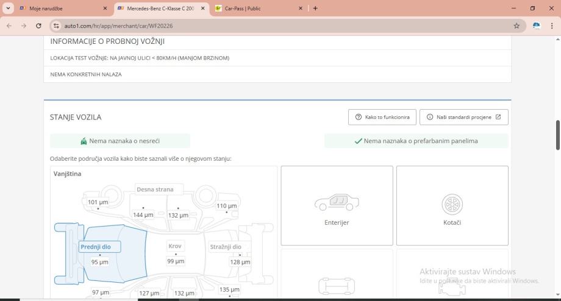Click the 97 µm paint measurement
Image resolution: width=561 pixels, height=301 pixels.
[101, 292]
